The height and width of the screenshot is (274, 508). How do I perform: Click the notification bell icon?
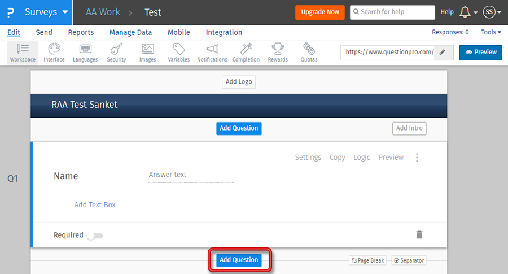(465, 12)
